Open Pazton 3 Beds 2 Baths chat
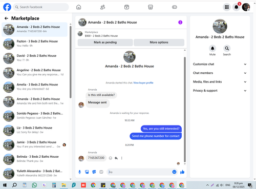 (35, 44)
